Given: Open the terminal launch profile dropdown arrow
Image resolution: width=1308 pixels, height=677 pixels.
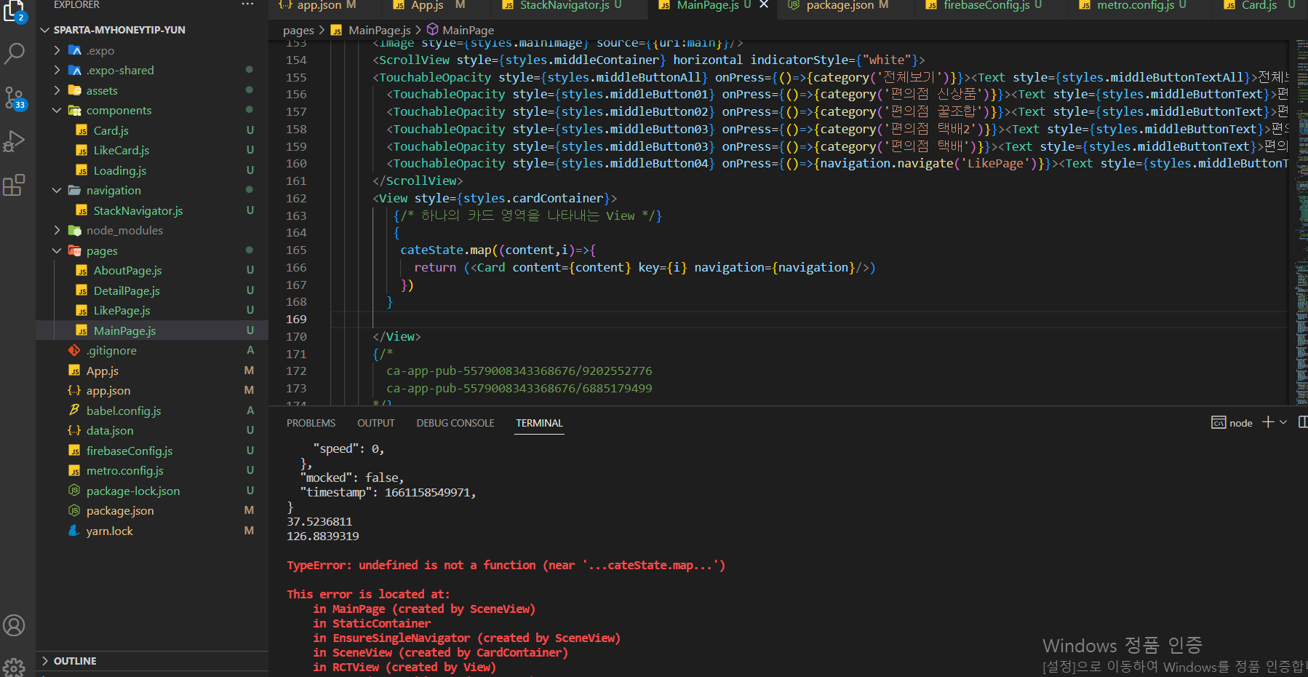Looking at the screenshot, I should click(x=1283, y=422).
